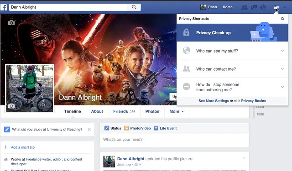Click people icon beside Who can contact me
The height and width of the screenshot is (171, 292).
pyautogui.click(x=187, y=69)
